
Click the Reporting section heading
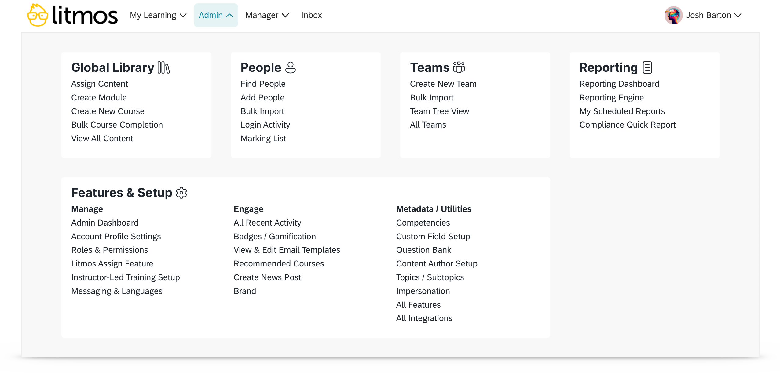click(609, 67)
